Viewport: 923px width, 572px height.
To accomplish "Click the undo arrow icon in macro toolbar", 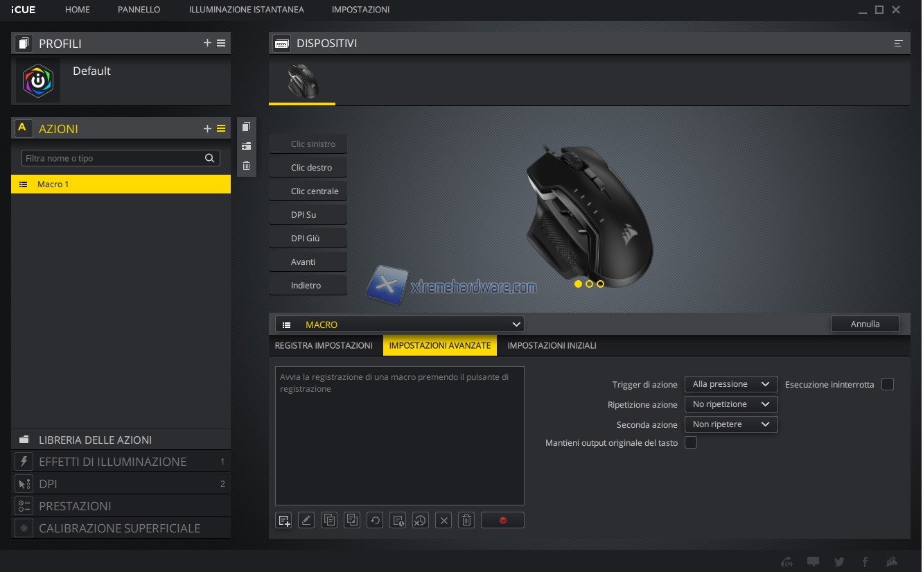I will 375,520.
